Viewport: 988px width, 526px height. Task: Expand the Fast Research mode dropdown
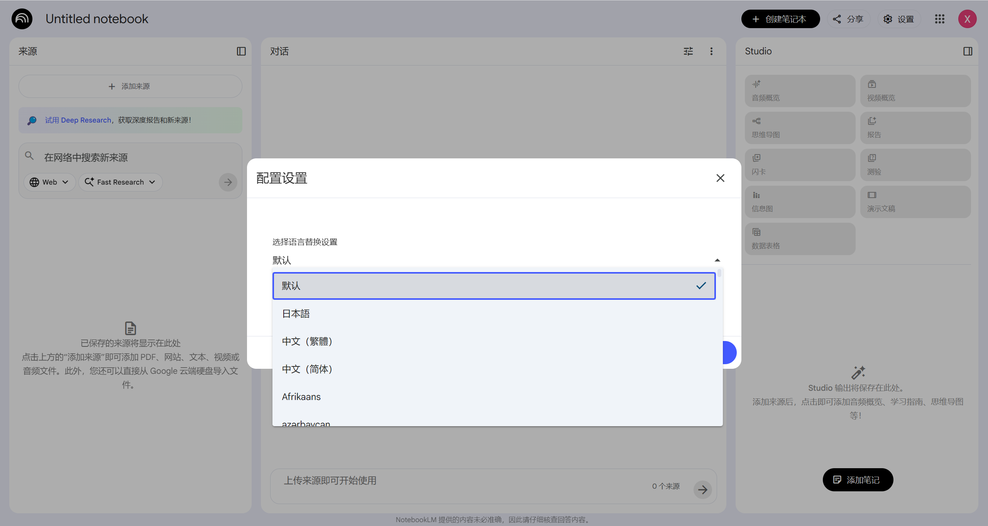coord(120,182)
